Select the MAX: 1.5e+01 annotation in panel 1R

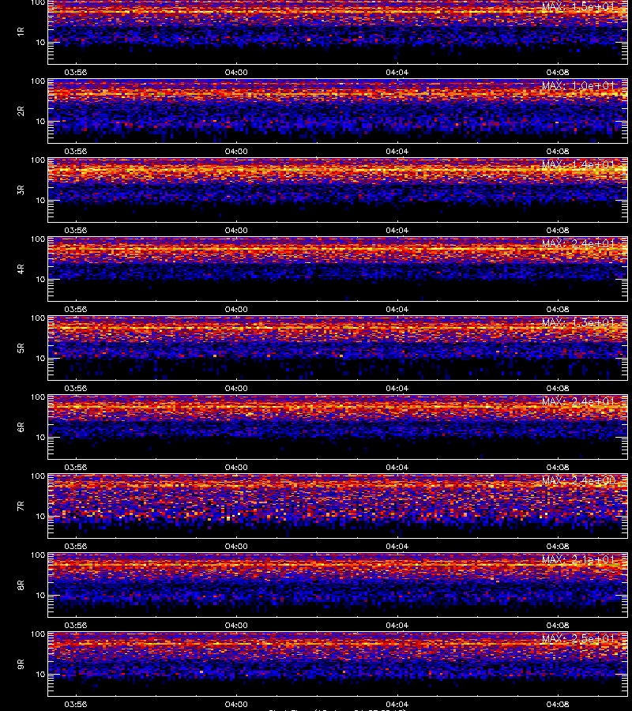tap(578, 6)
